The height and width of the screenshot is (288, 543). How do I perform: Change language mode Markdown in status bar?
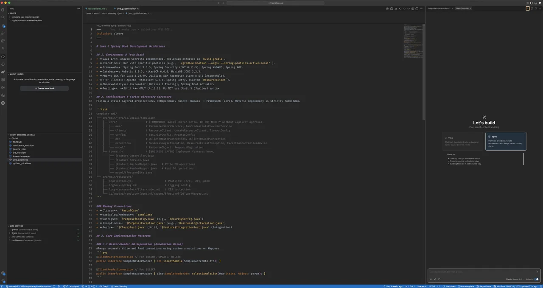(451, 286)
